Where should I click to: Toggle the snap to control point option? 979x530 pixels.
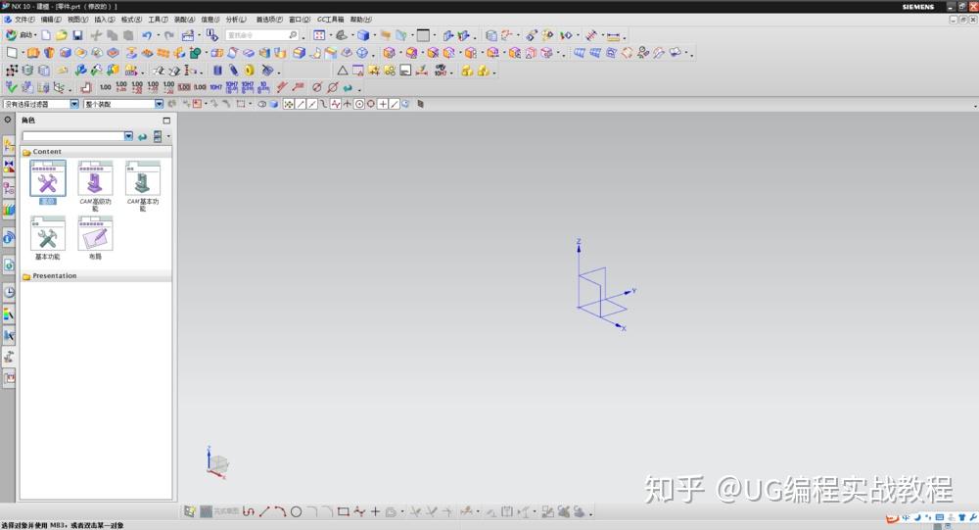324,104
